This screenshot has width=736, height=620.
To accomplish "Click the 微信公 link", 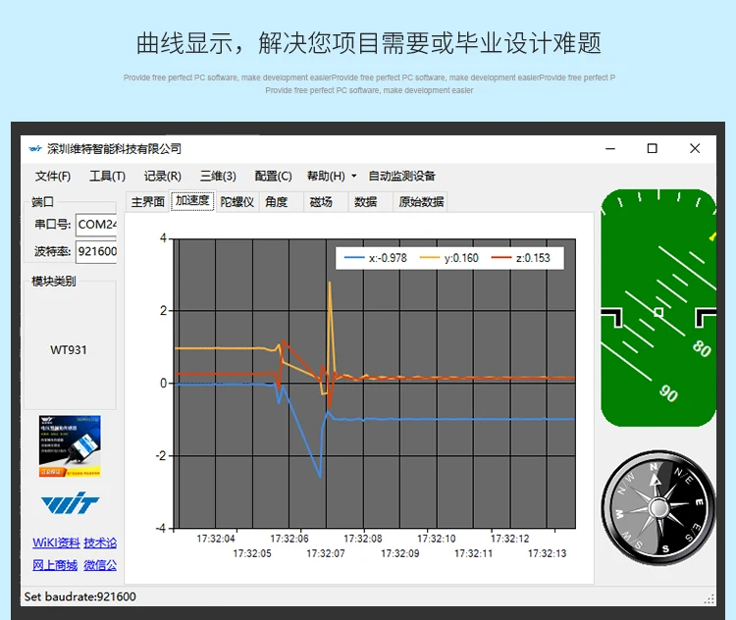I will tap(100, 565).
